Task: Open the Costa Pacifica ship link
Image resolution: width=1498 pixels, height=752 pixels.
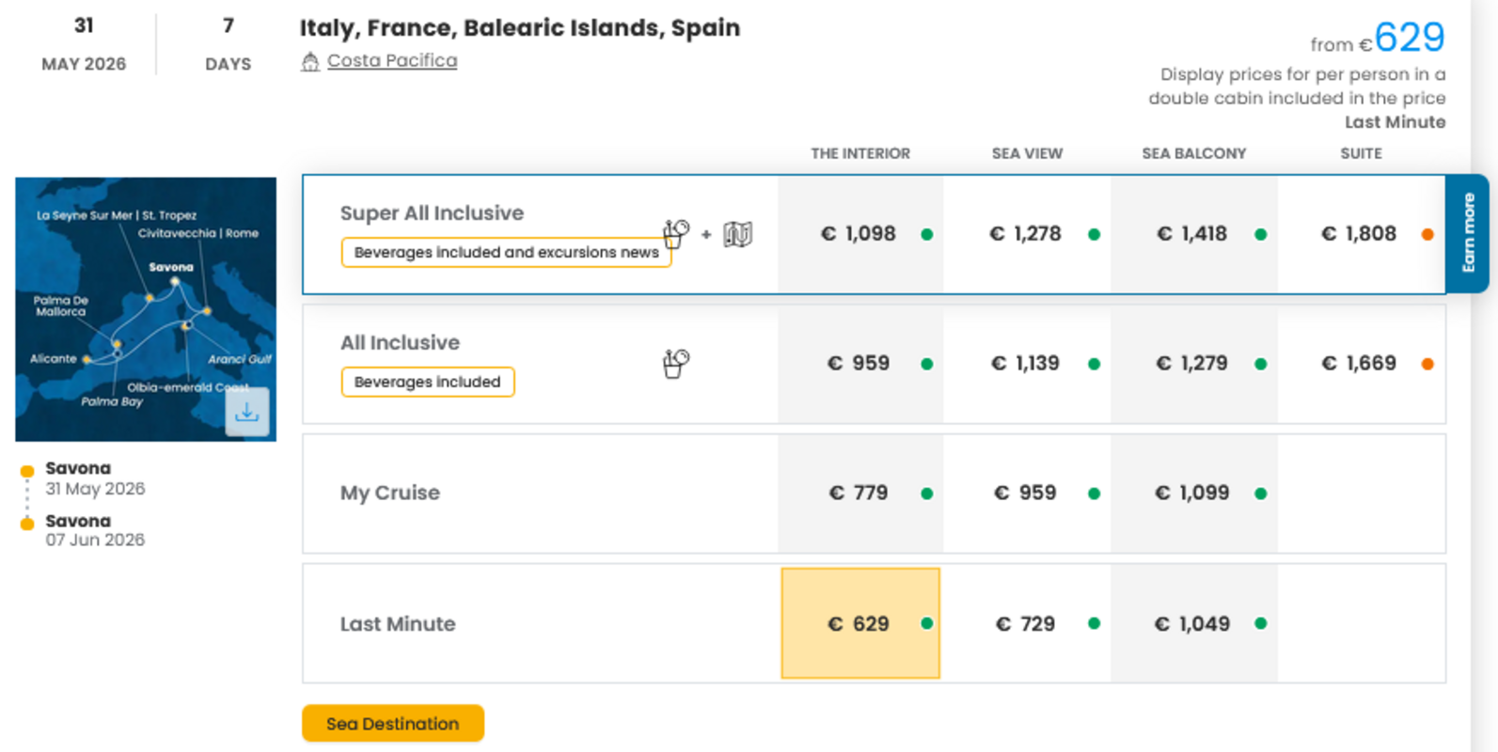Action: coord(392,61)
